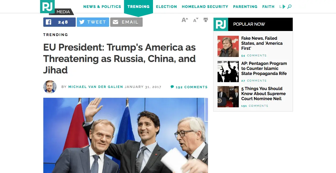Decrease article font size
336x173 pixels.
tap(196, 20)
